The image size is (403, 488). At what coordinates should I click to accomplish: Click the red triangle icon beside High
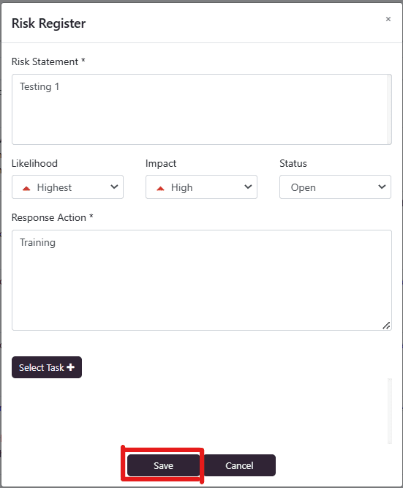point(160,188)
